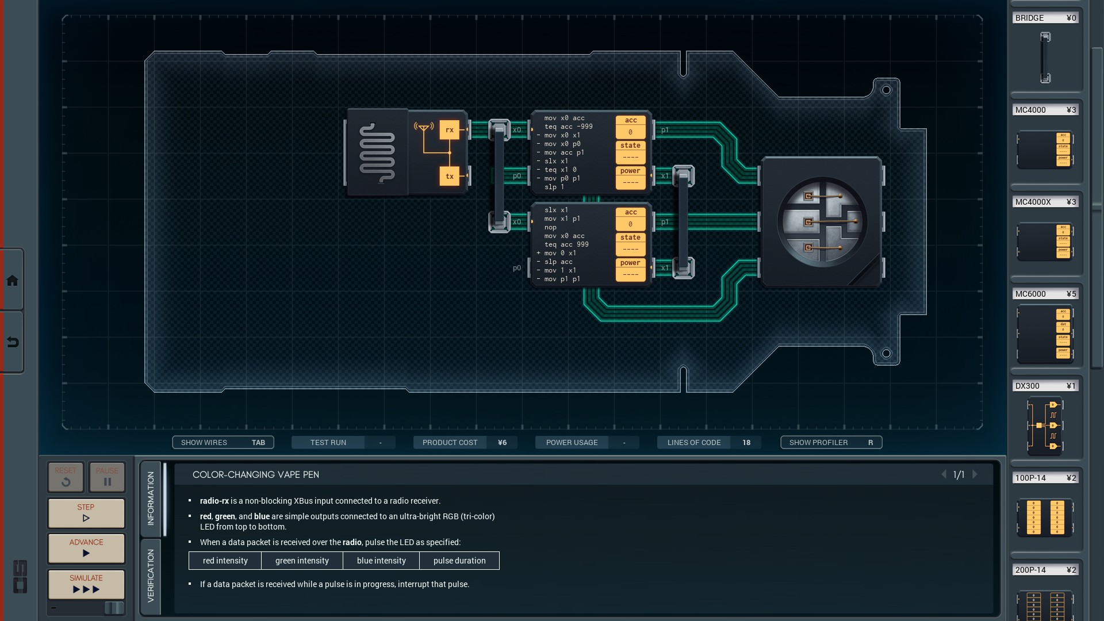Select the BRIDGE component from parts panel
The width and height of the screenshot is (1104, 621).
point(1045,57)
